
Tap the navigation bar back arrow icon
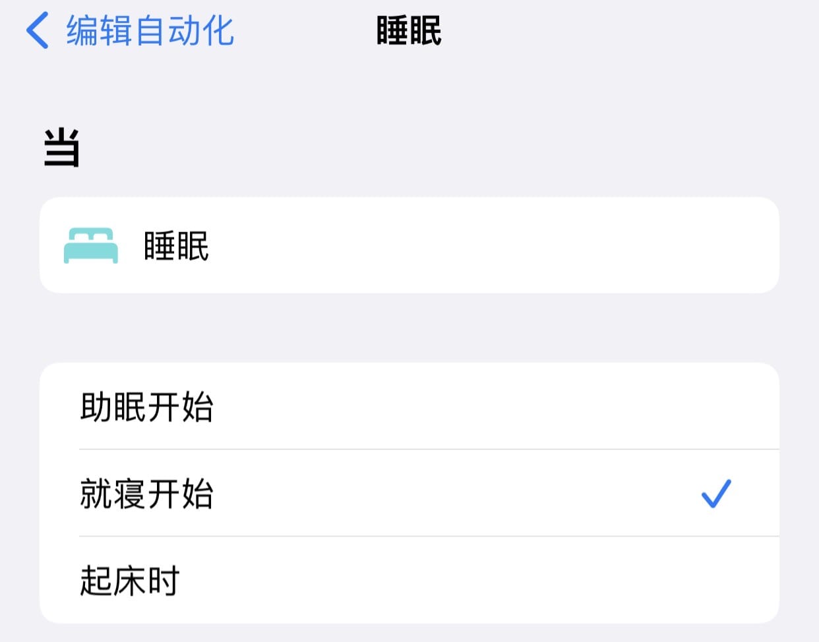[x=38, y=30]
